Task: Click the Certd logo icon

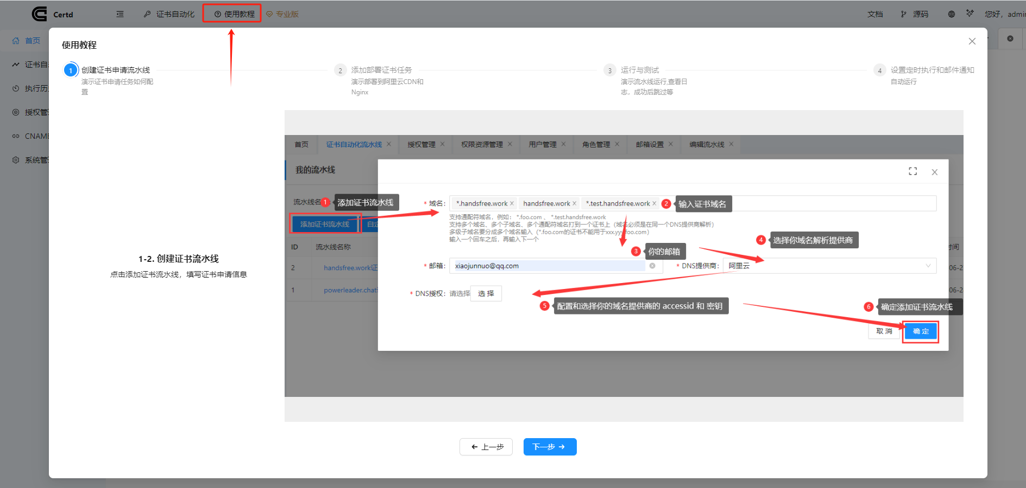Action: [x=39, y=14]
